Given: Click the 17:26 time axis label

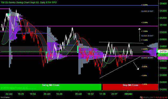Looking at the screenshot, I should [x=102, y=94].
